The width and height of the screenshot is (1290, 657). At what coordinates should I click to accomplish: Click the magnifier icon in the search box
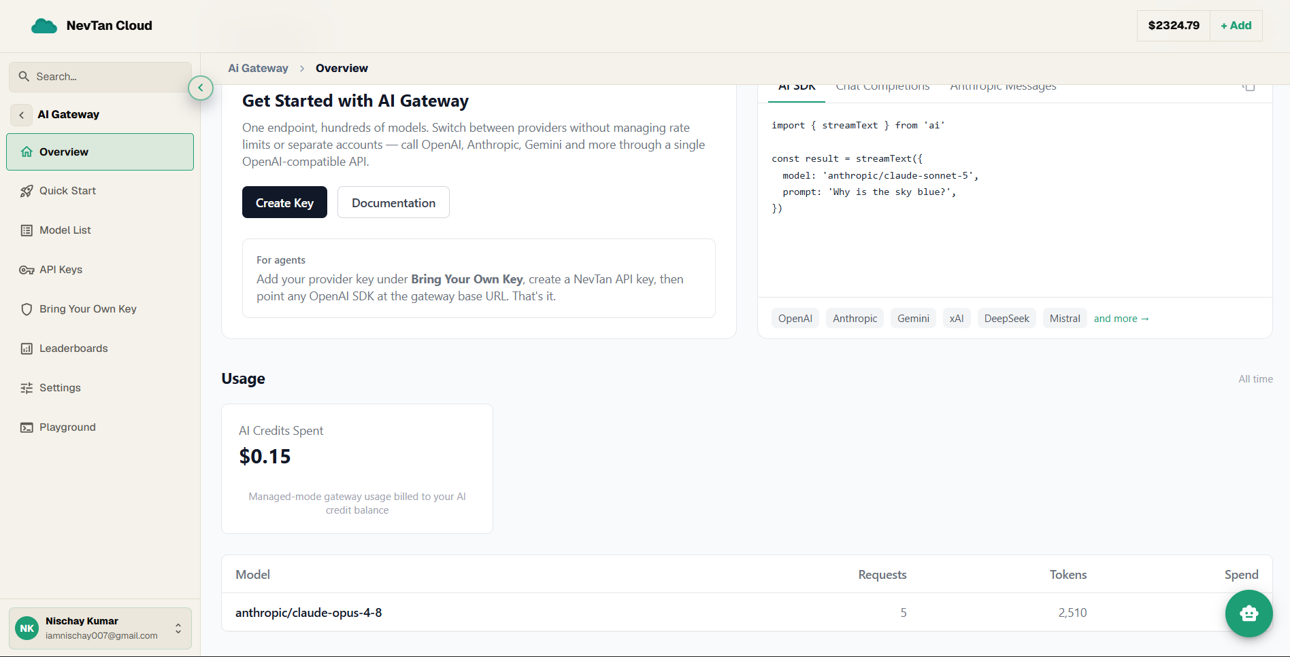pos(24,77)
